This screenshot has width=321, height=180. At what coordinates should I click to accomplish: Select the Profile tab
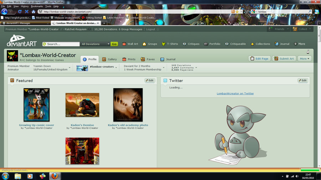(90, 59)
